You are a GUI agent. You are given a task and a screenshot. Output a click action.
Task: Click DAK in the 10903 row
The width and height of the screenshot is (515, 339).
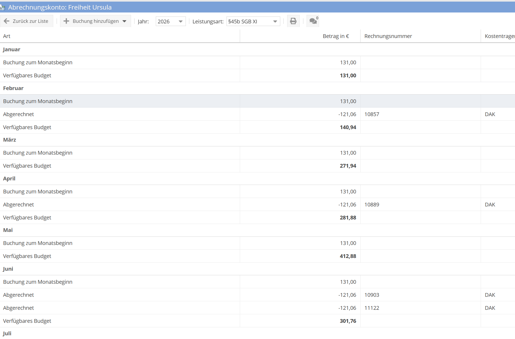coord(490,295)
